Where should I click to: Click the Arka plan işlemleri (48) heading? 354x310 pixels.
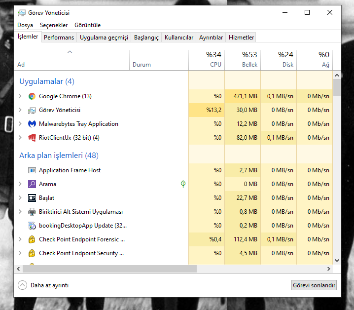coord(59,155)
